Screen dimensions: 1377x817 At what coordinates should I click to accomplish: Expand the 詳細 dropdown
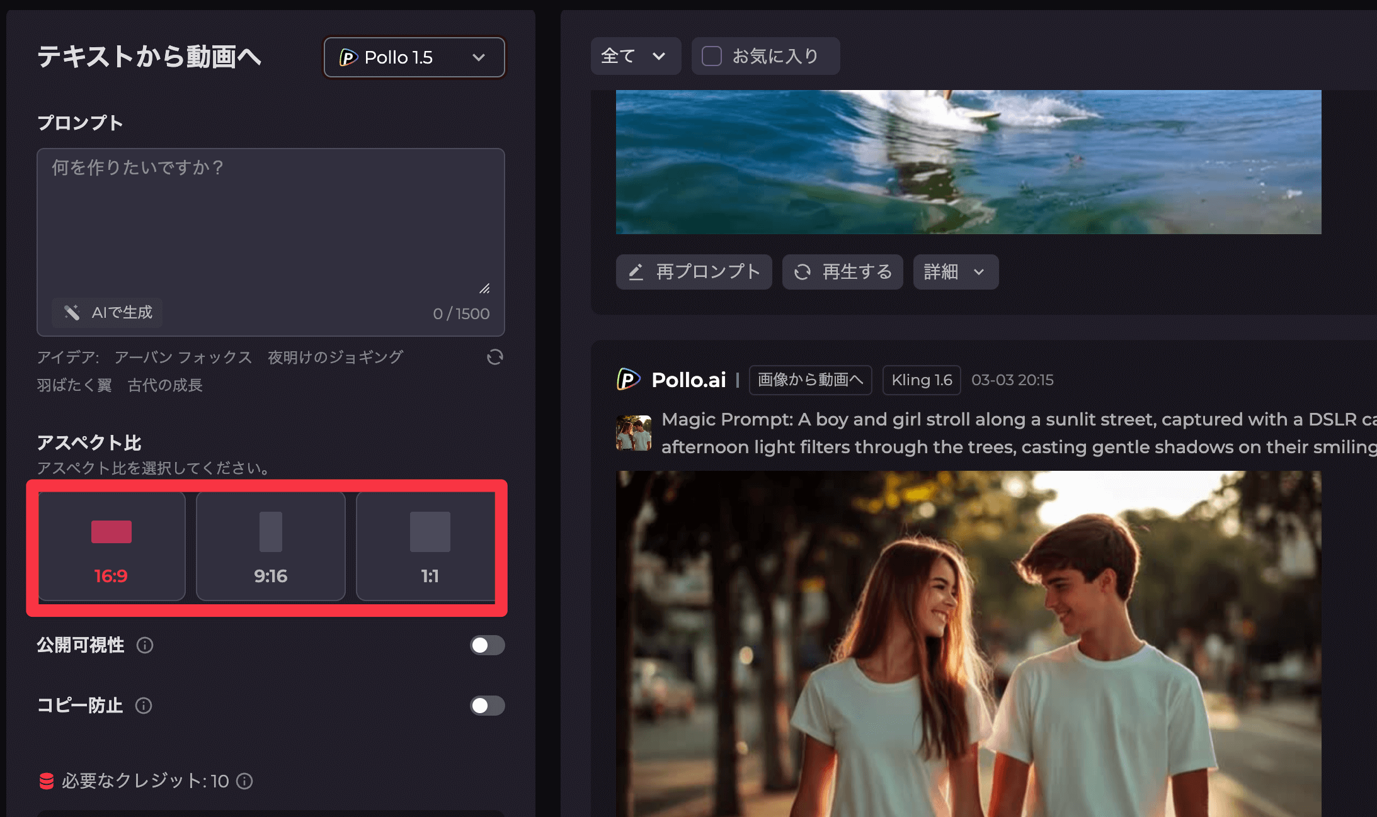955,272
